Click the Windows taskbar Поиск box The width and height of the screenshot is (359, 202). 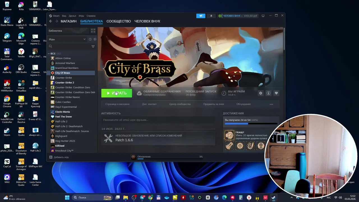(x=92, y=198)
